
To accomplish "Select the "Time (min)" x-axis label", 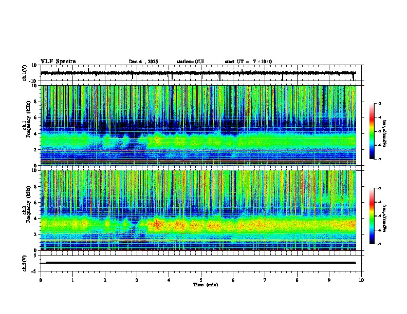I will (x=206, y=285).
